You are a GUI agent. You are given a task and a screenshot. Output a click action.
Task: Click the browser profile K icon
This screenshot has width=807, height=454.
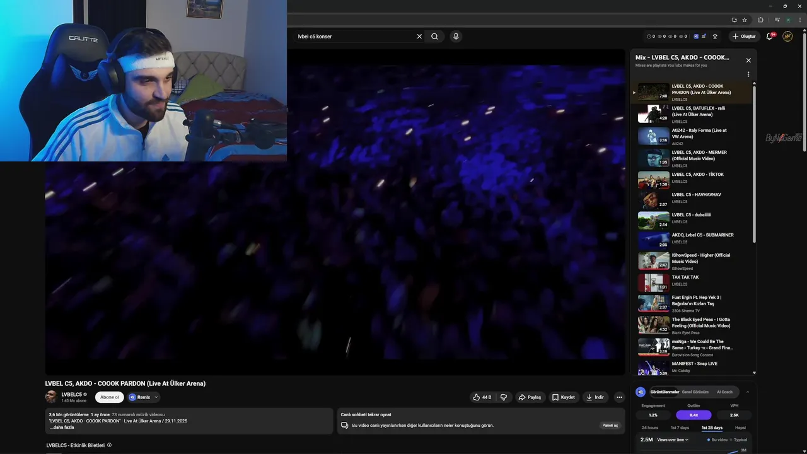pos(788,20)
